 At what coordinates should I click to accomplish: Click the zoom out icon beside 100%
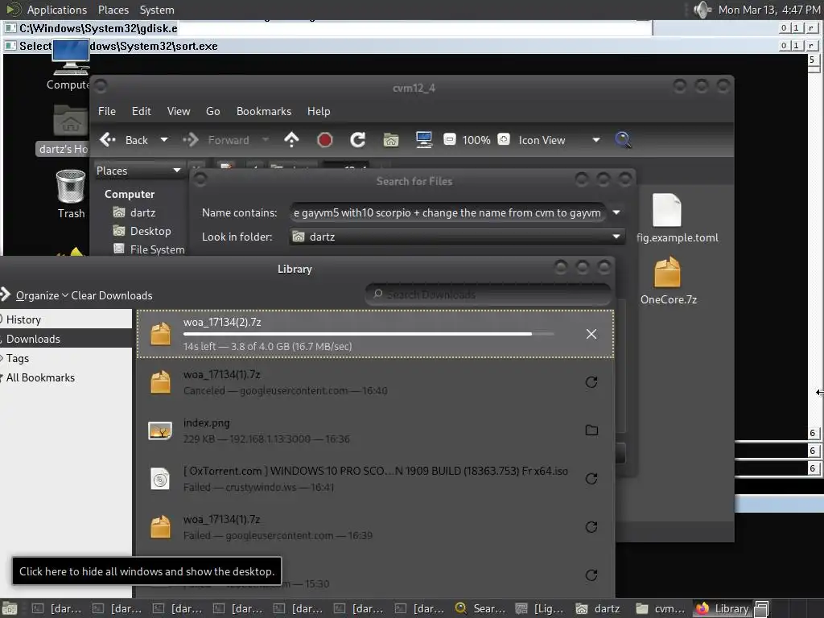(449, 139)
